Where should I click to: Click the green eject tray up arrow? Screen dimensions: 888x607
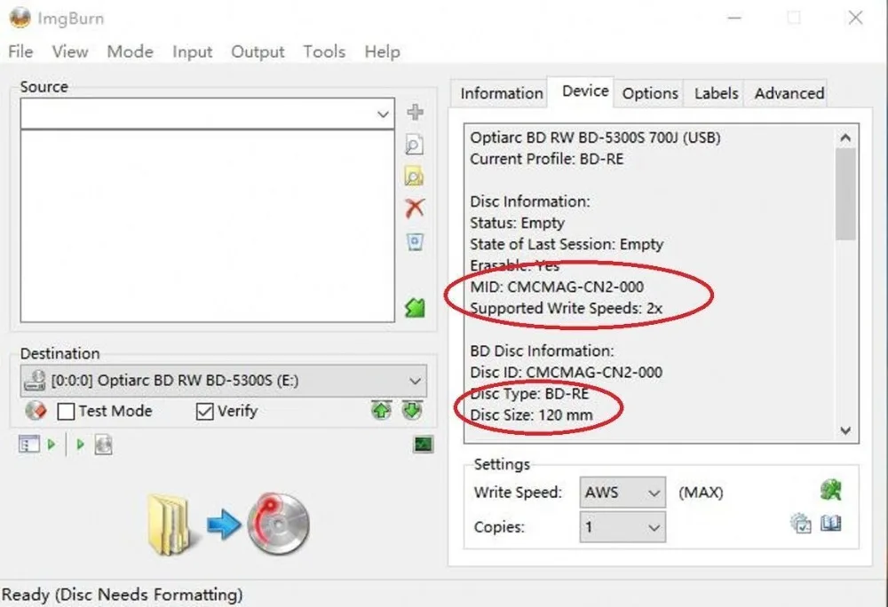coord(382,410)
